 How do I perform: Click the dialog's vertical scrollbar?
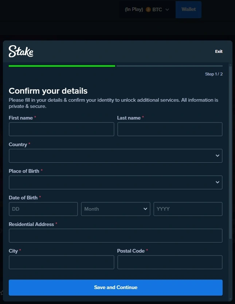(x=230, y=152)
